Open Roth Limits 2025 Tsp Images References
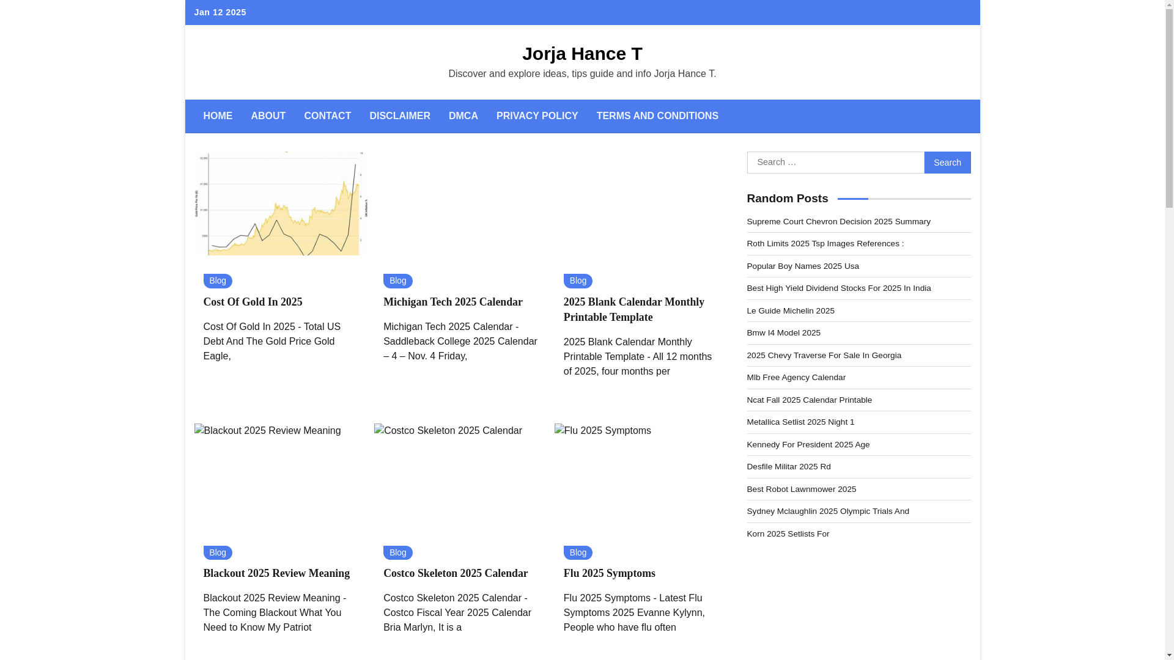This screenshot has width=1174, height=660. (x=825, y=244)
